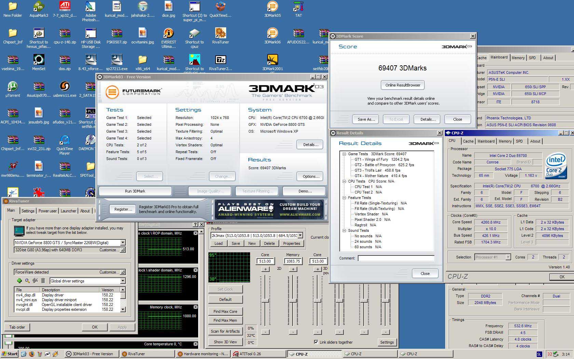
Task: Switch to RivaTuner Settings tab
Action: pos(28,211)
